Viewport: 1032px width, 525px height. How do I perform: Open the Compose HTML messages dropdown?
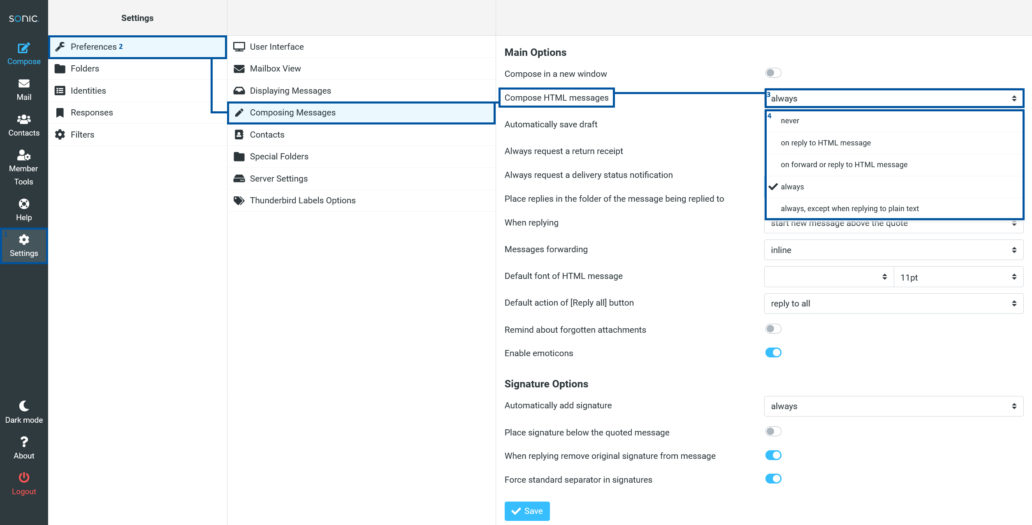894,99
